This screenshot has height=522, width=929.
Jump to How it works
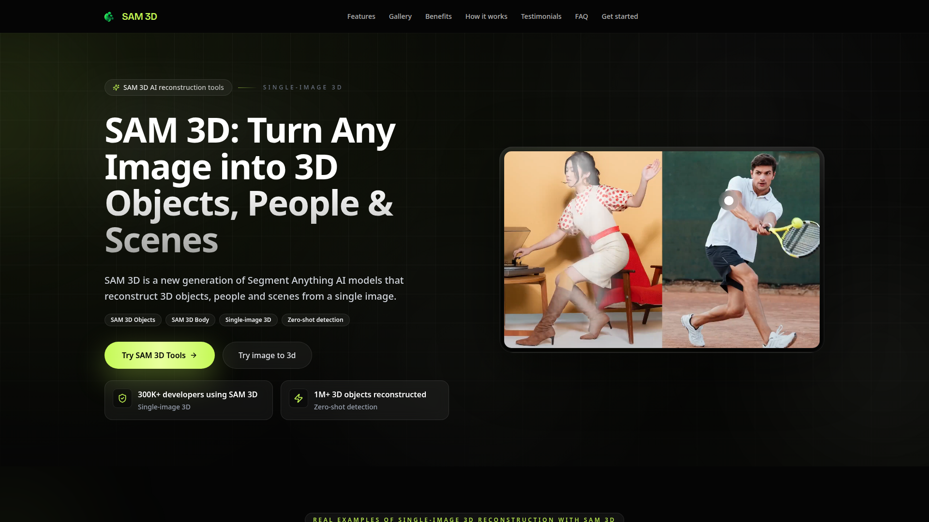click(x=486, y=16)
